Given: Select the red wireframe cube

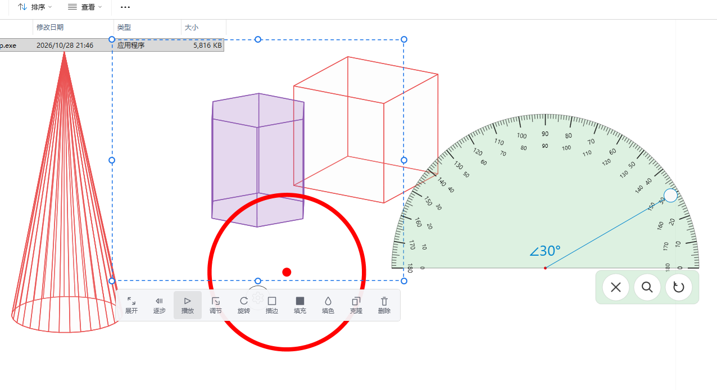Looking at the screenshot, I should 365,129.
